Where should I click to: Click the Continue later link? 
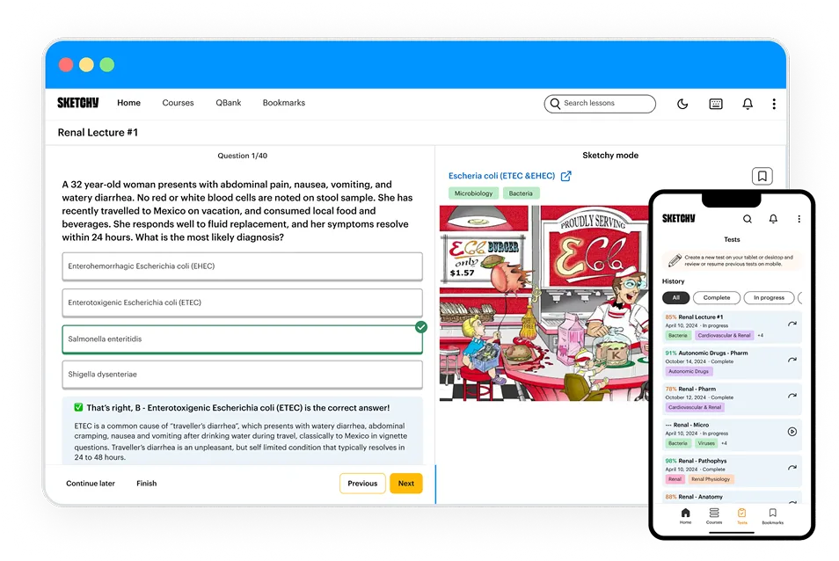91,484
